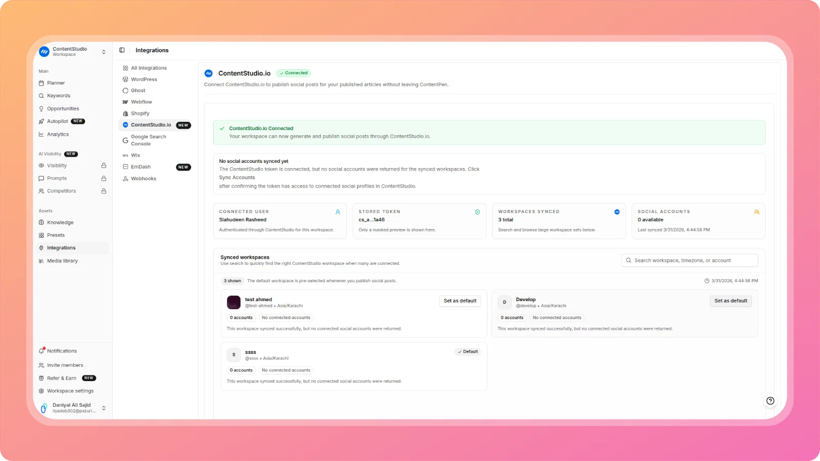Viewport: 820px width, 461px height.
Task: Set test ahmed workspace as default
Action: point(460,301)
